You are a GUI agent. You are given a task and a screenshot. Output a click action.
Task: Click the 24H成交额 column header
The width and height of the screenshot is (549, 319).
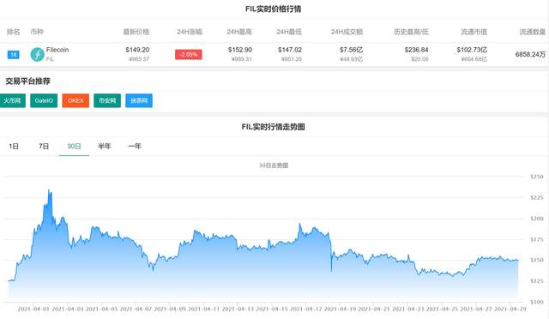point(347,32)
